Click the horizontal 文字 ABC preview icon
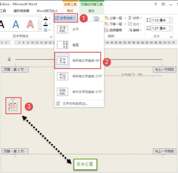Screen dimensions: 178x173 point(63,29)
